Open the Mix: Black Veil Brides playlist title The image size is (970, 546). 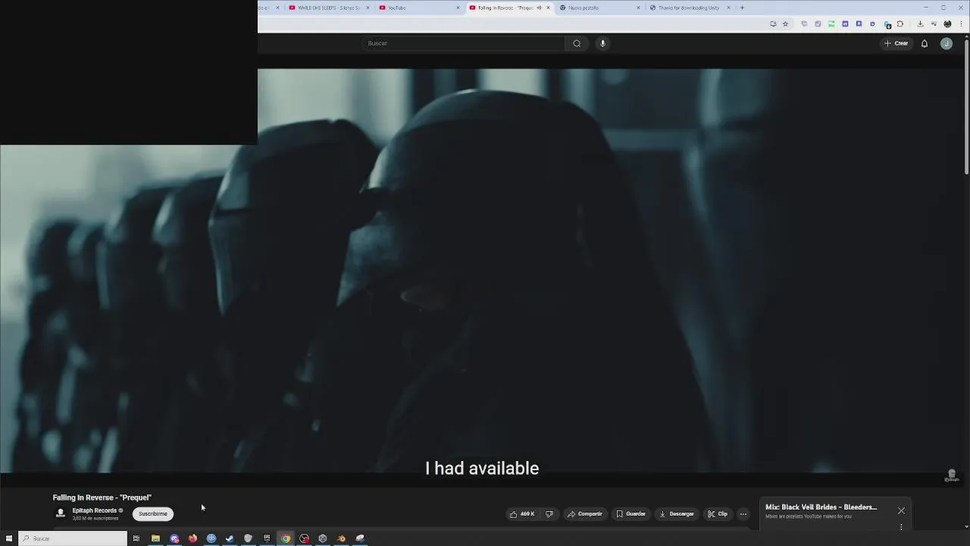[x=821, y=507]
